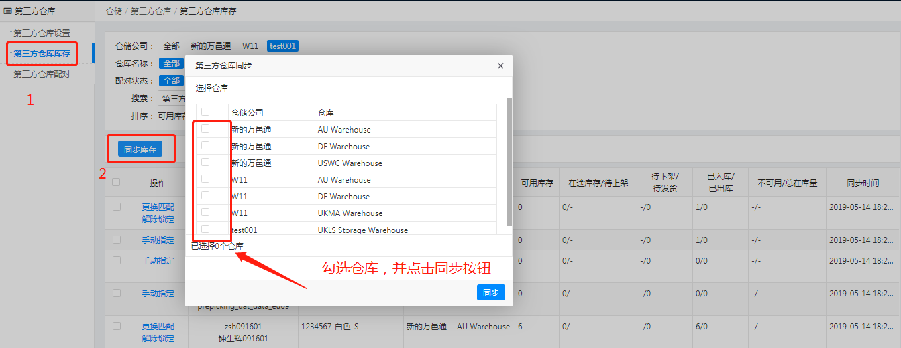901x348 pixels.
Task: Close the 第三方仓库同步 dialog
Action: coord(500,66)
